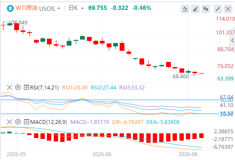Click the WTI crude oil logo icon
The width and height of the screenshot is (235, 160).
tap(10, 9)
